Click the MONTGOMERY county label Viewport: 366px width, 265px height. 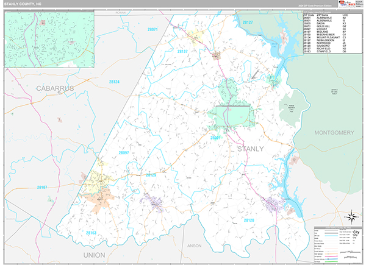coord(334,133)
